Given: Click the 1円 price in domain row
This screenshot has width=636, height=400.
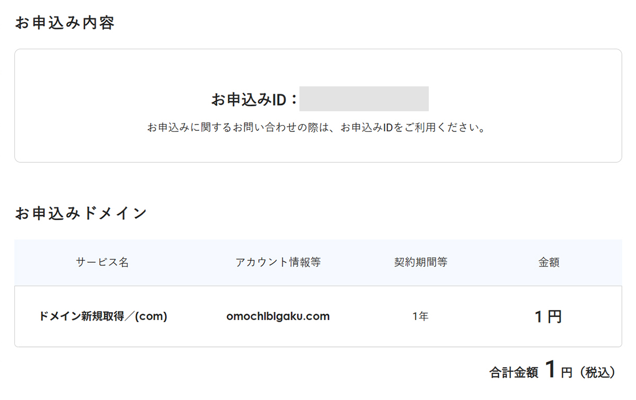Looking at the screenshot, I should pyautogui.click(x=548, y=317).
